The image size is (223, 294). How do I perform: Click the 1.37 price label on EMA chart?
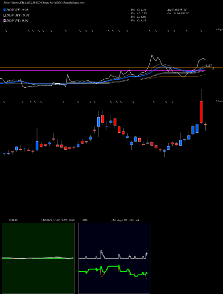pos(209,65)
